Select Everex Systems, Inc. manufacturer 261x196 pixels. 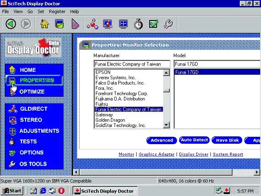click(x=129, y=78)
